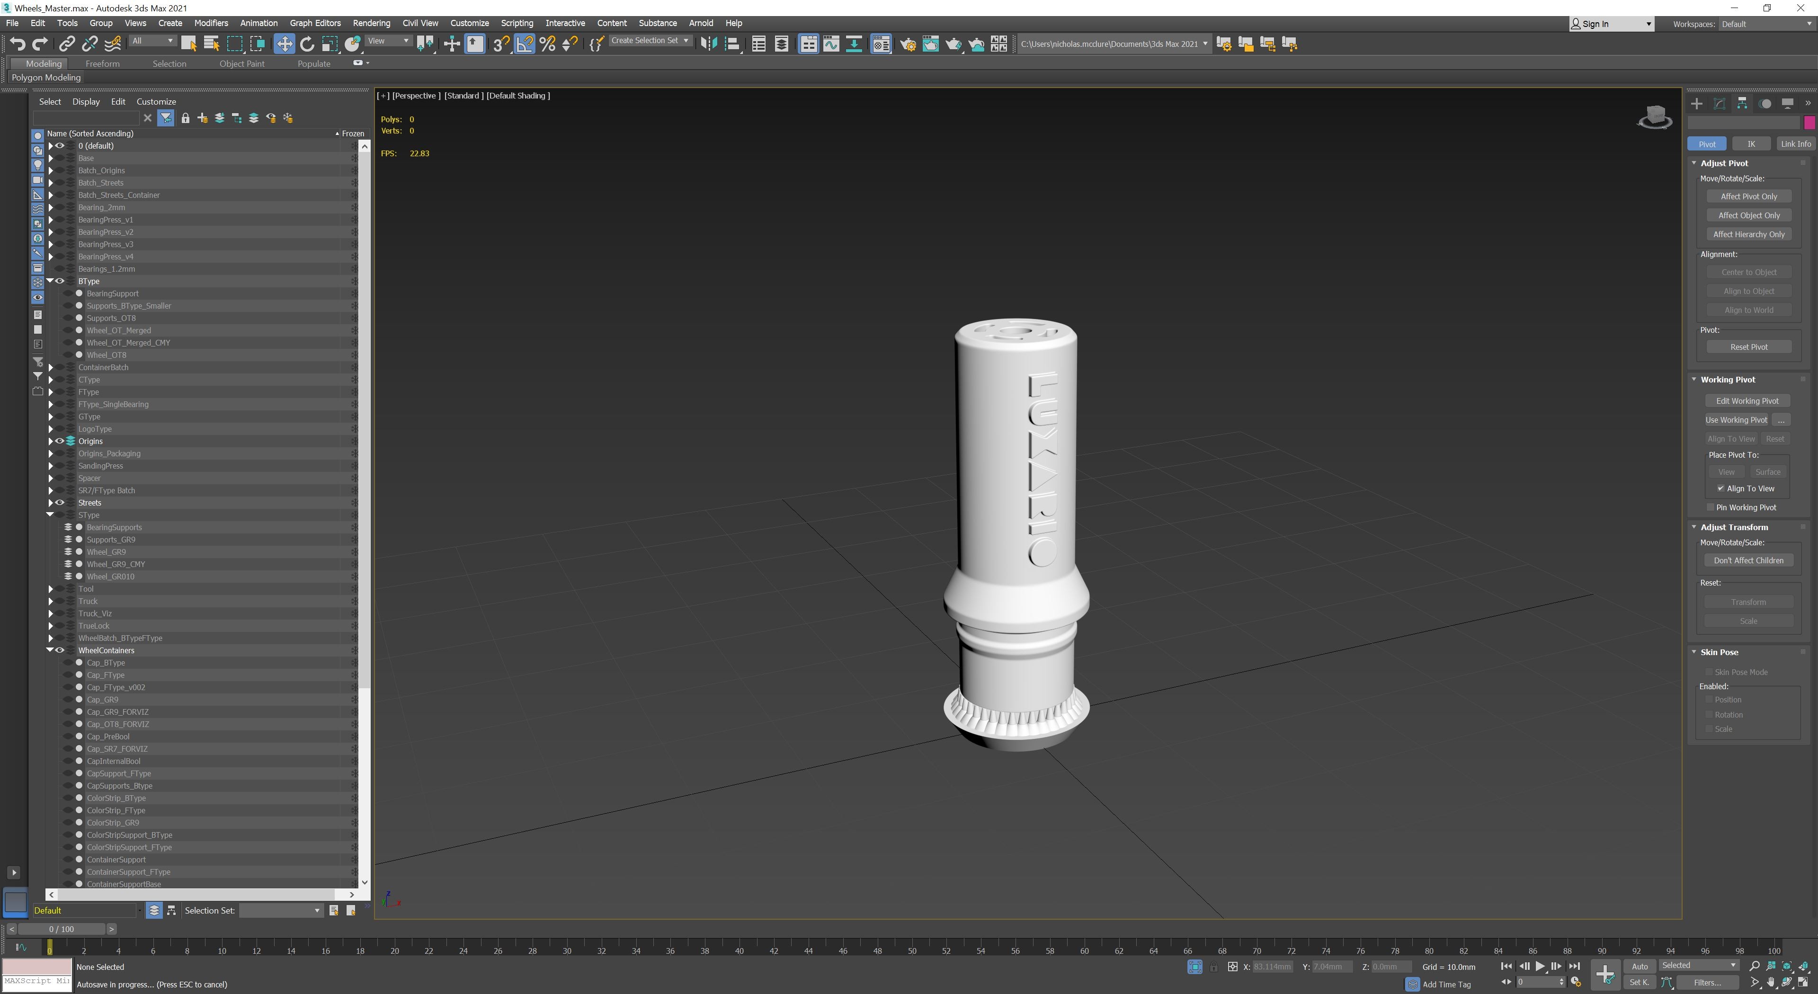Open the Rendering menu
This screenshot has width=1818, height=994.
(x=371, y=23)
